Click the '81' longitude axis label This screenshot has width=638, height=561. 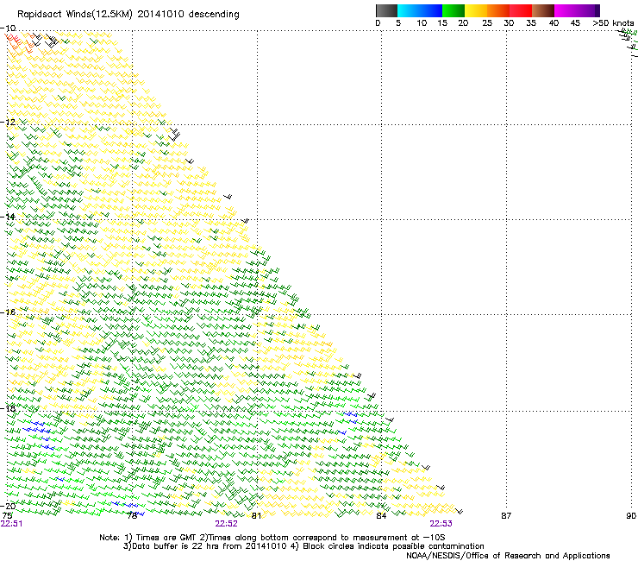pyautogui.click(x=256, y=516)
